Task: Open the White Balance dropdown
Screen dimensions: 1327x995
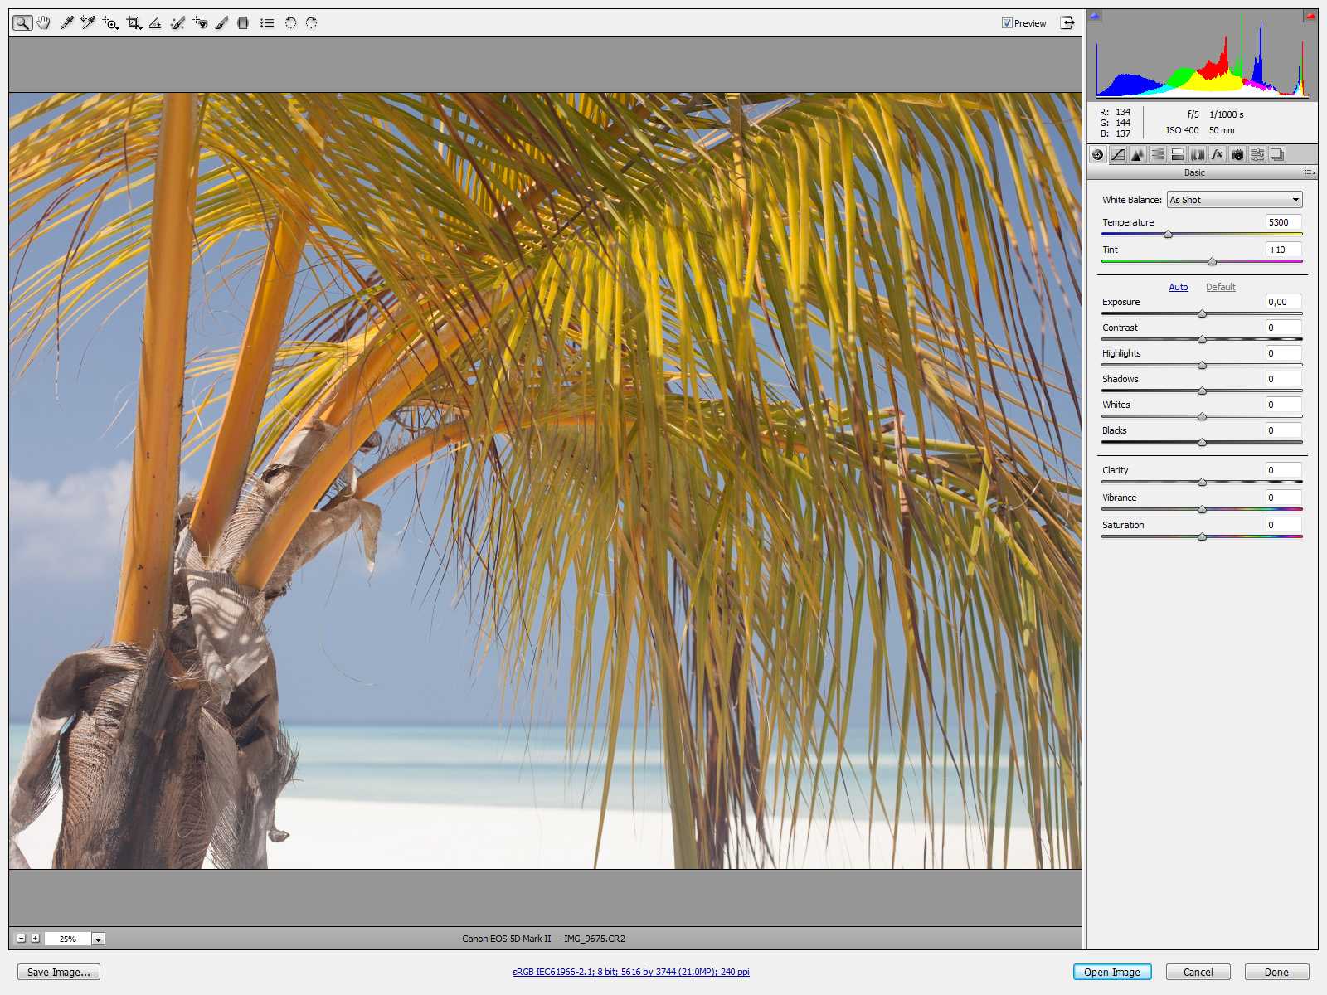Action: click(x=1234, y=200)
